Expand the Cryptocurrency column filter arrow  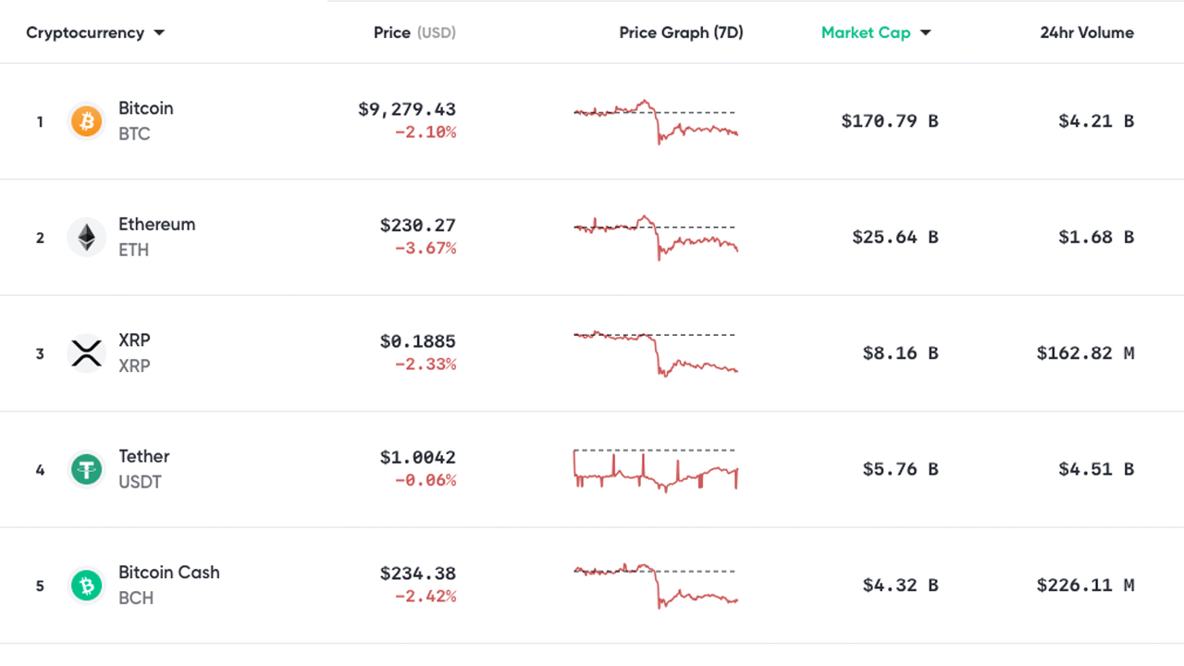click(x=158, y=32)
